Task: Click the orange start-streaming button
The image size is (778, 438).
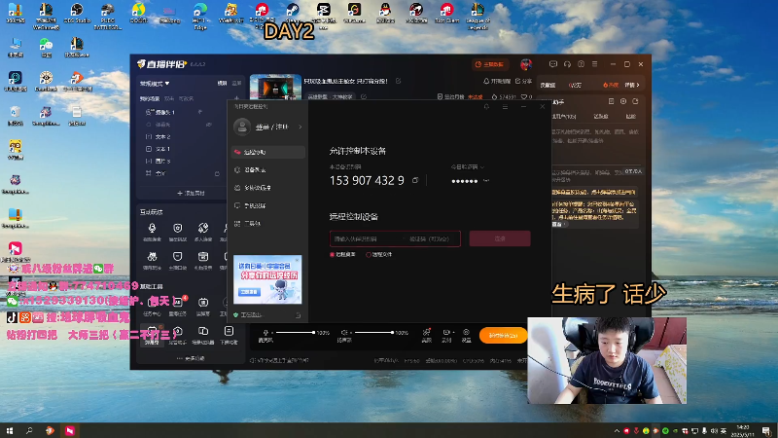Action: coord(503,336)
